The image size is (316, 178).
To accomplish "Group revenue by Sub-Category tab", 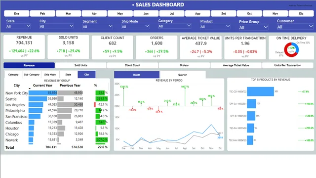I will [32, 75].
